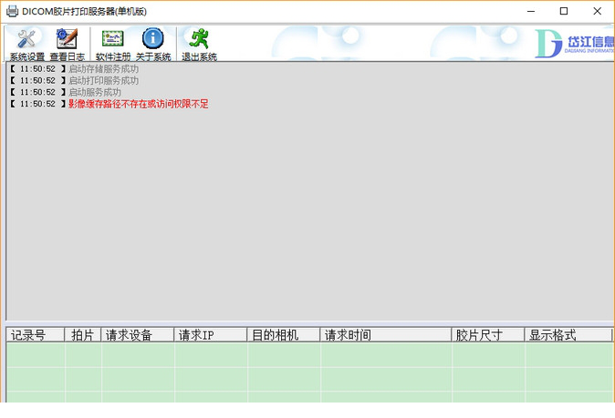
Task: Sort by the 拍片 column header
Action: pos(83,335)
